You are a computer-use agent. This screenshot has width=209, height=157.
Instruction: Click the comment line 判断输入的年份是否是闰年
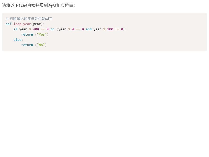[x=29, y=19]
